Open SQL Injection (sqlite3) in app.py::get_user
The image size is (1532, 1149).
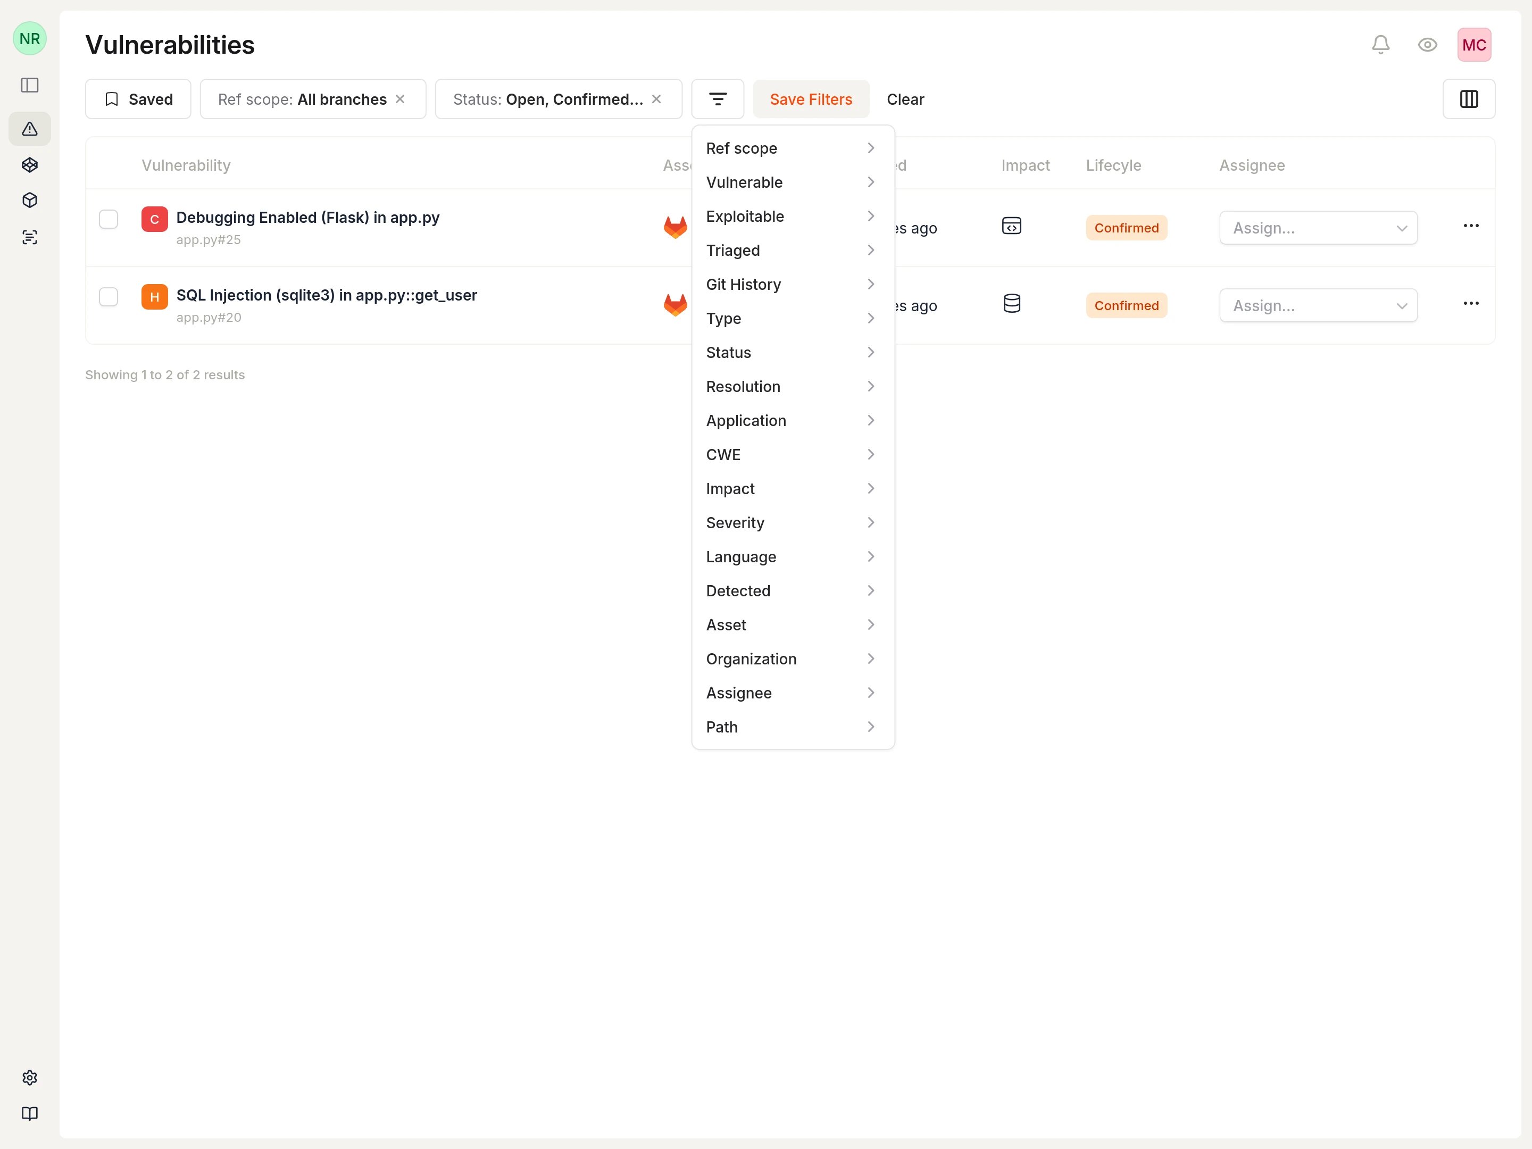pyautogui.click(x=327, y=295)
